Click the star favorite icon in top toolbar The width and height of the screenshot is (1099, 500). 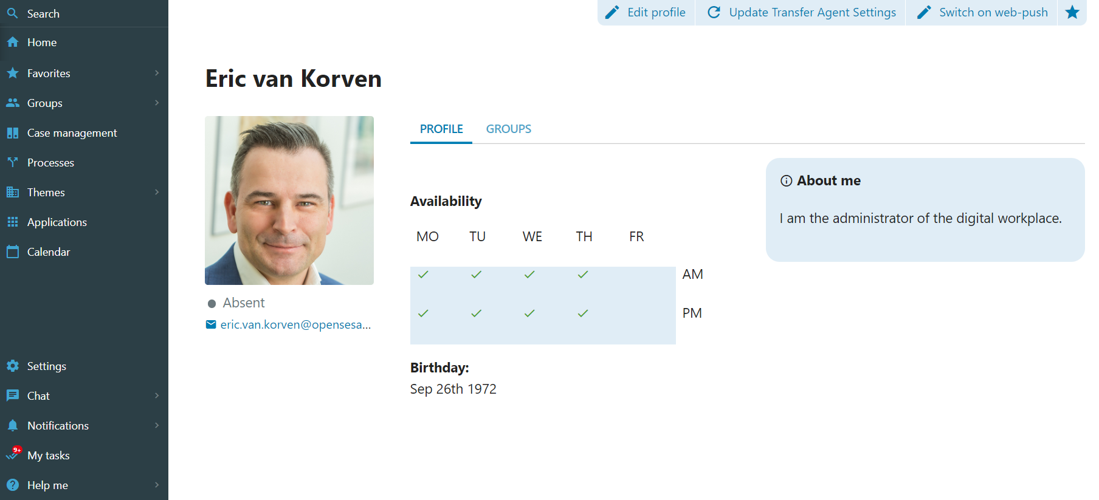1072,12
